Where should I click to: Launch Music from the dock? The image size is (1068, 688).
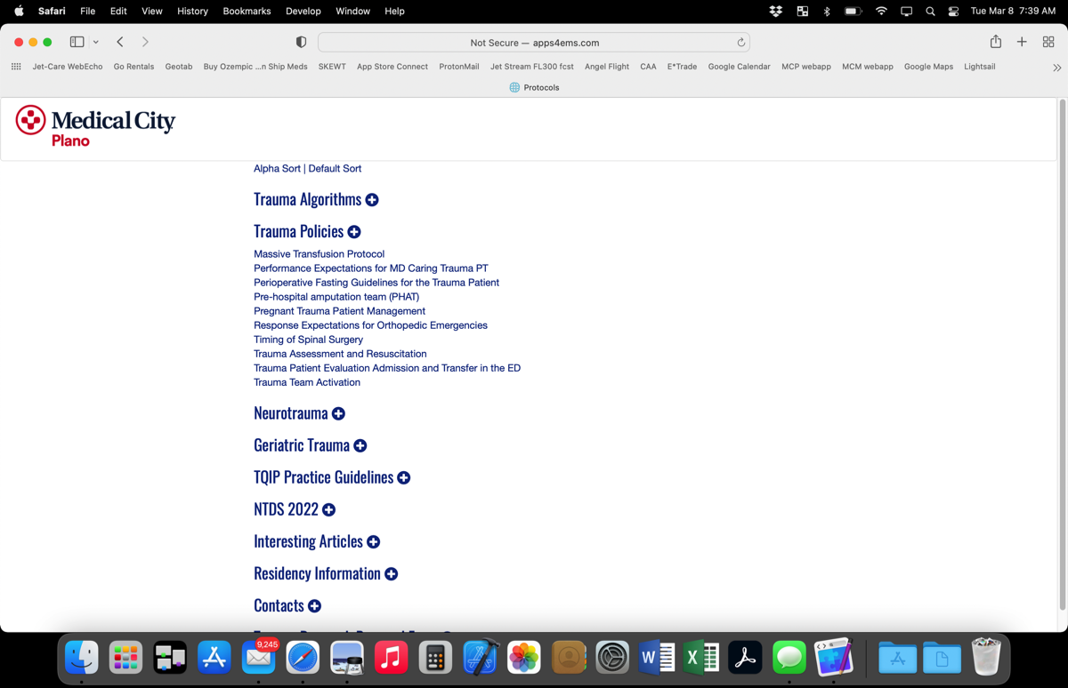coord(391,658)
